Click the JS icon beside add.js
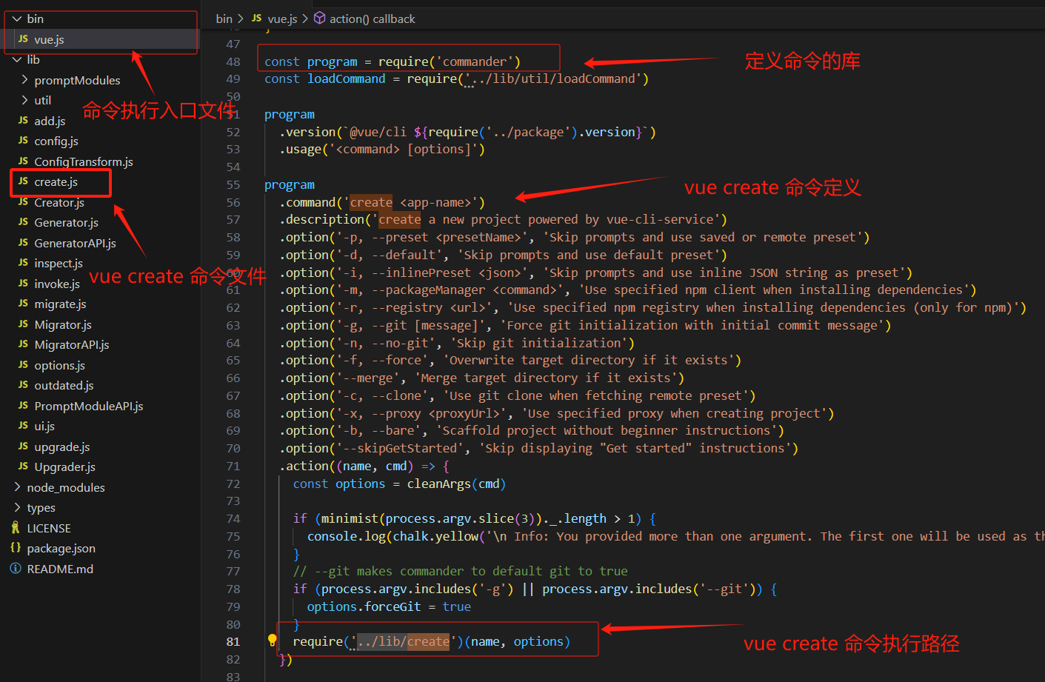 (x=23, y=121)
